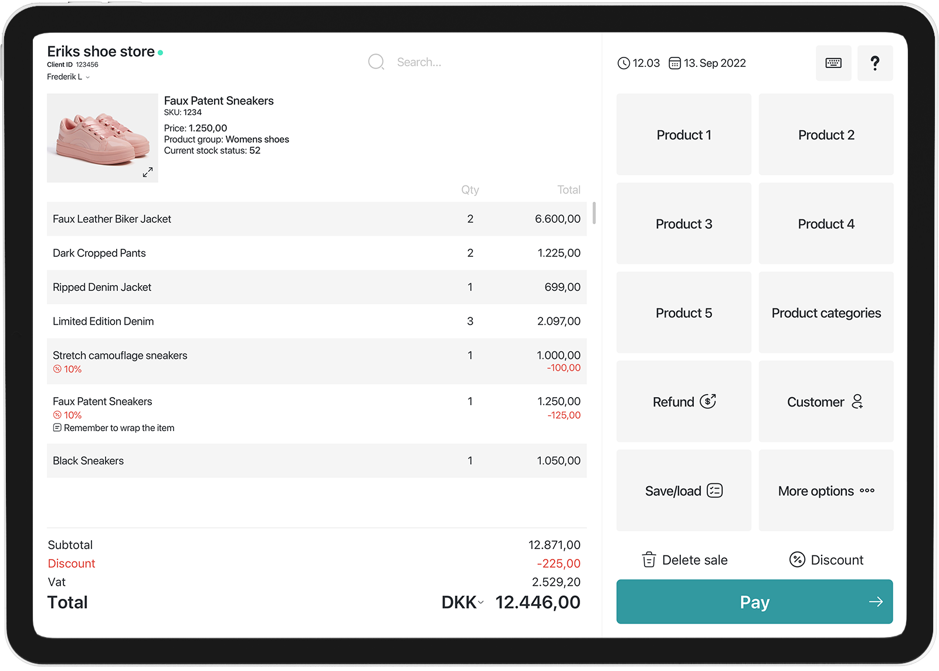Click the question mark help icon

[x=874, y=63]
